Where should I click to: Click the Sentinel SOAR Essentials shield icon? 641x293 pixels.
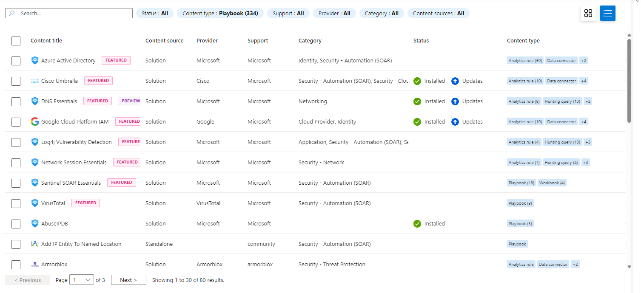35,183
